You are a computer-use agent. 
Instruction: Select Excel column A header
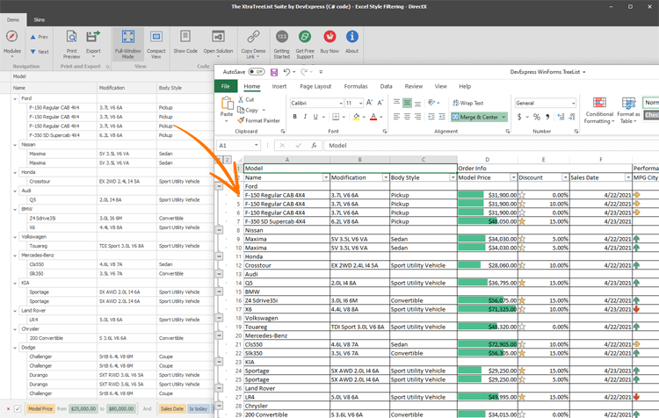click(287, 160)
